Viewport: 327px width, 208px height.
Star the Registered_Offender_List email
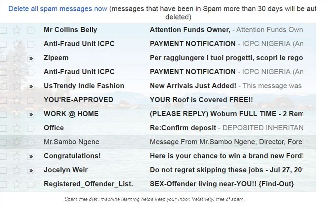17,184
